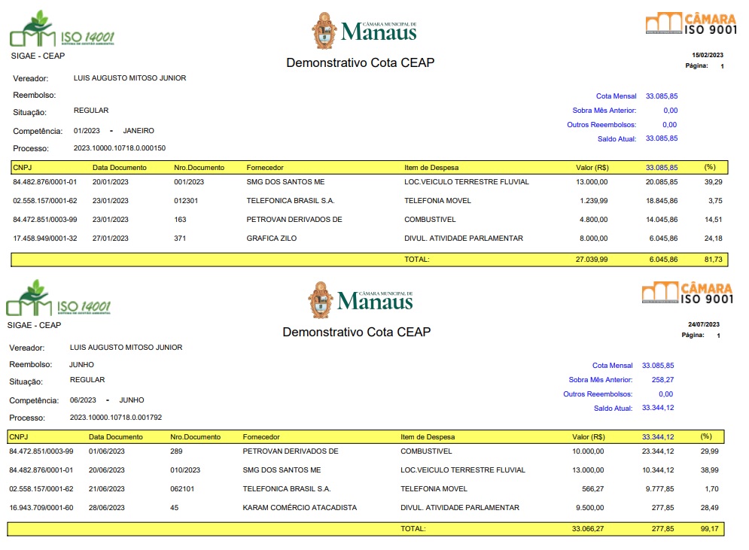The width and height of the screenshot is (749, 550).
Task: Select document number 001/2023
Action: click(189, 182)
